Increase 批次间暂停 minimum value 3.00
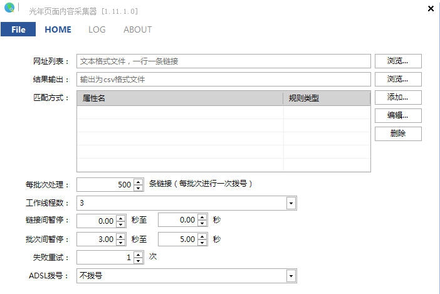 pos(121,236)
